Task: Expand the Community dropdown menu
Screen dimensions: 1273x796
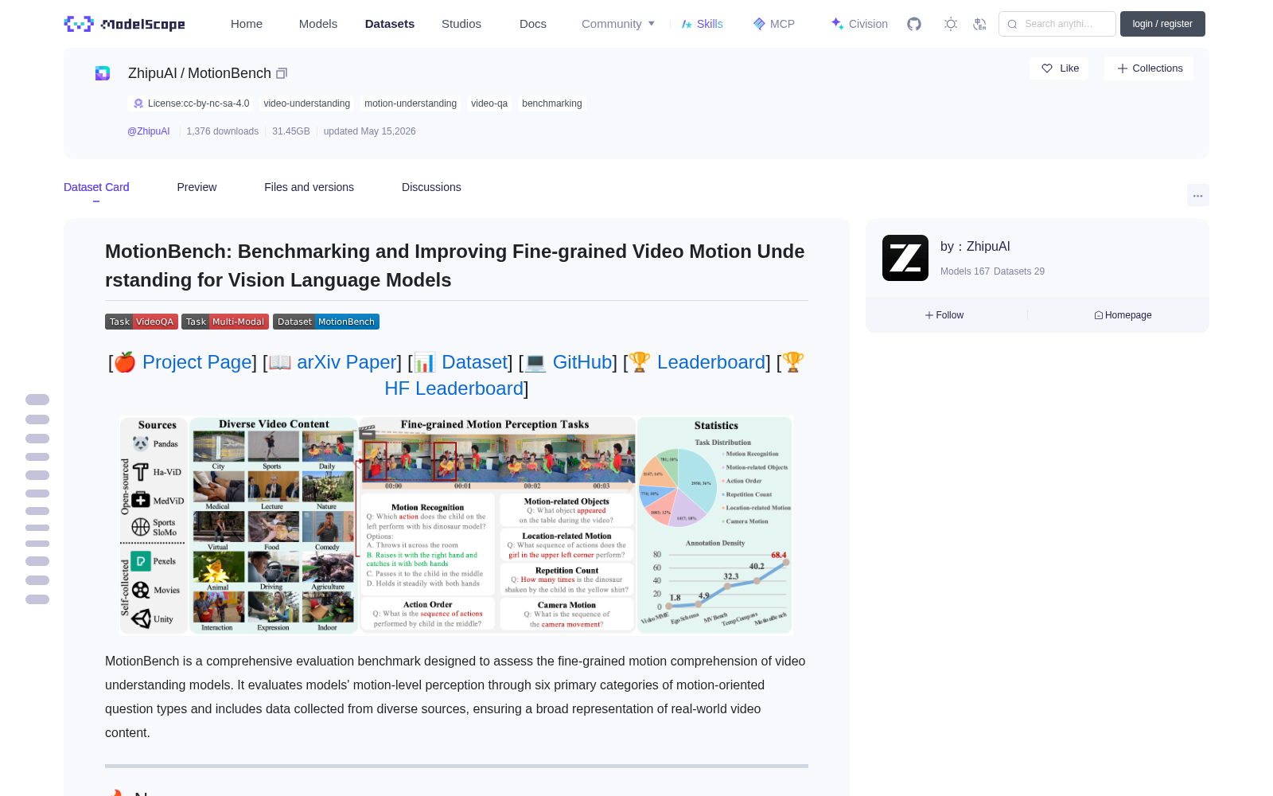Action: [x=618, y=24]
